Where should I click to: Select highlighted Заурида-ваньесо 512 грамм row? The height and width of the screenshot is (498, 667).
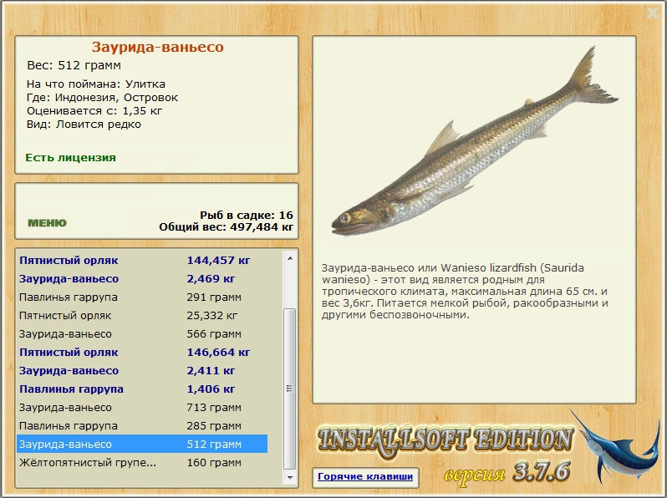click(x=142, y=444)
